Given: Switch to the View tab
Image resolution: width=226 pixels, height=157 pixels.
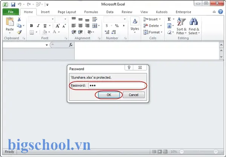Looking at the screenshot, I should [x=144, y=12].
